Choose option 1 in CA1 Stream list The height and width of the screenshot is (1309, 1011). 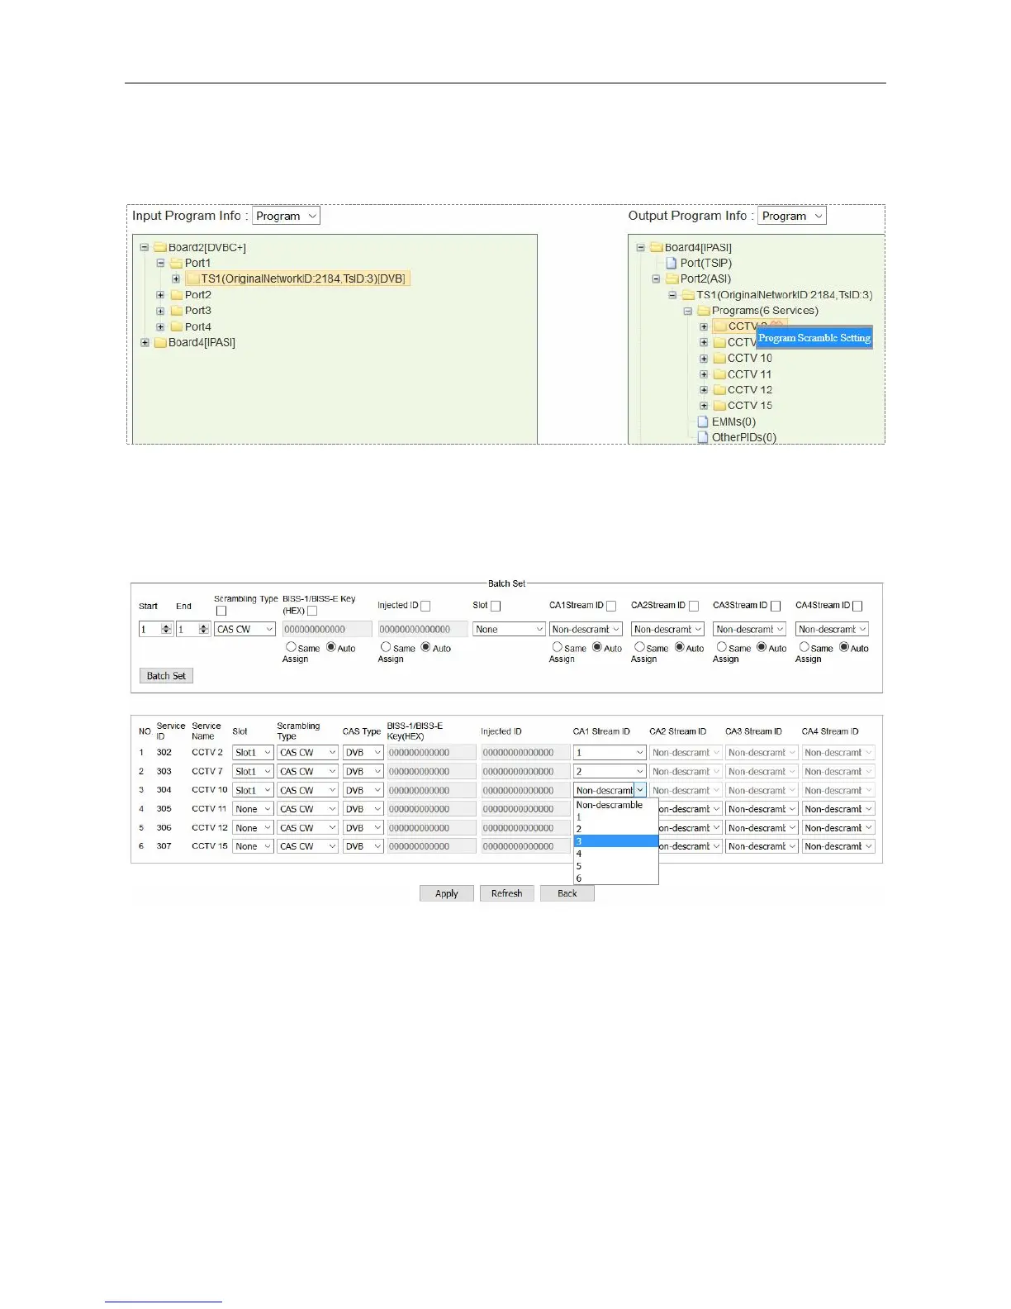616,817
